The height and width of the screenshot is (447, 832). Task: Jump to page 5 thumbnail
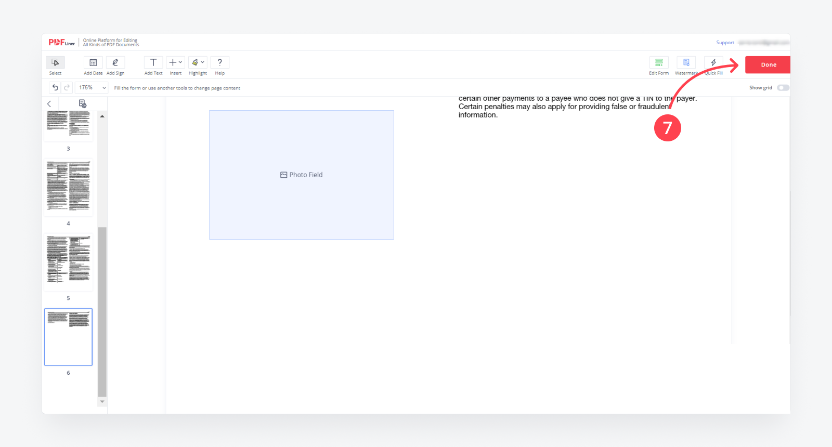coord(68,261)
